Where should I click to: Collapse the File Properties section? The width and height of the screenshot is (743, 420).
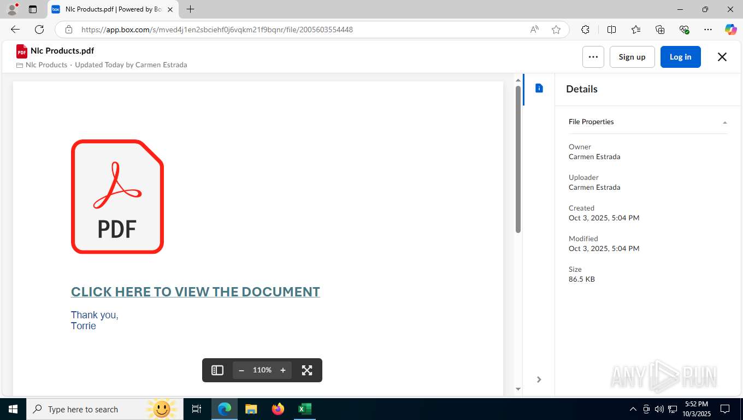[x=648, y=122]
